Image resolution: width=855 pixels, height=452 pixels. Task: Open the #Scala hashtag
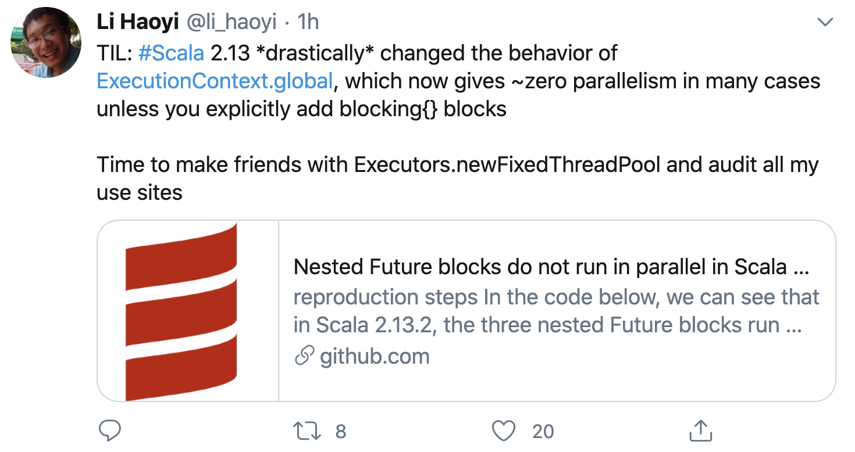point(171,53)
